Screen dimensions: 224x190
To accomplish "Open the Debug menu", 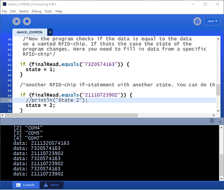I will (x=37, y=11).
